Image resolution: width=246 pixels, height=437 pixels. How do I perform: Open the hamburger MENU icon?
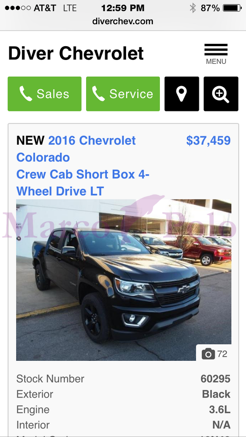point(216,50)
